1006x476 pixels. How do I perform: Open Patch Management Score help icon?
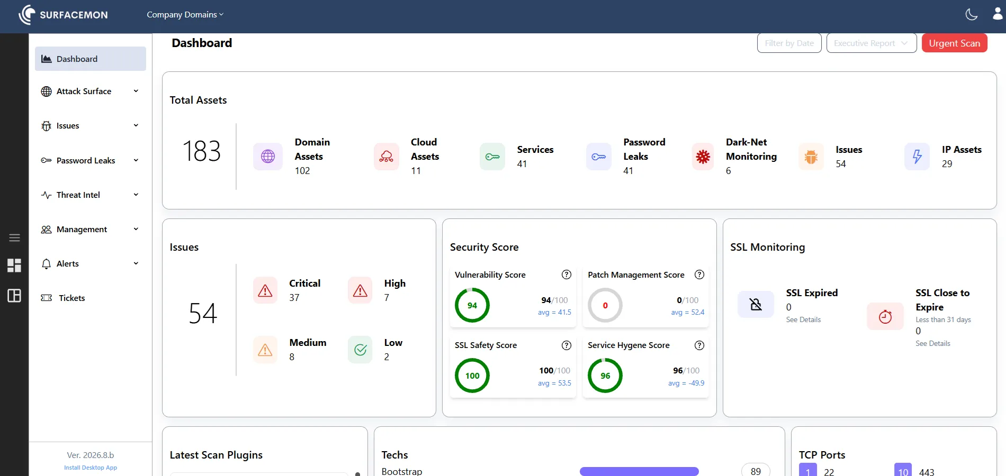click(699, 274)
